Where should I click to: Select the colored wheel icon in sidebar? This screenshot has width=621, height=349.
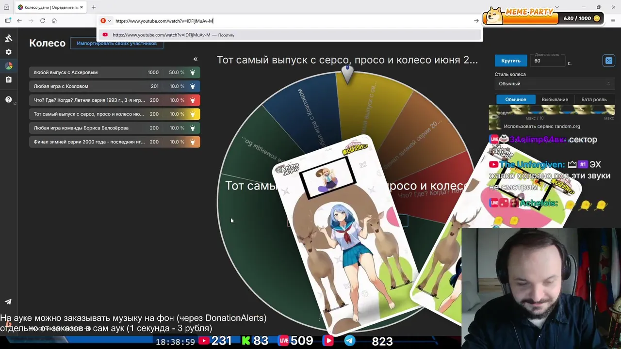tap(8, 66)
